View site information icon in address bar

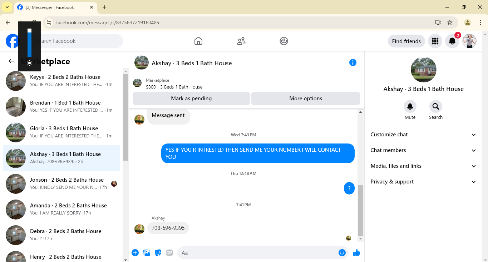[x=49, y=22]
